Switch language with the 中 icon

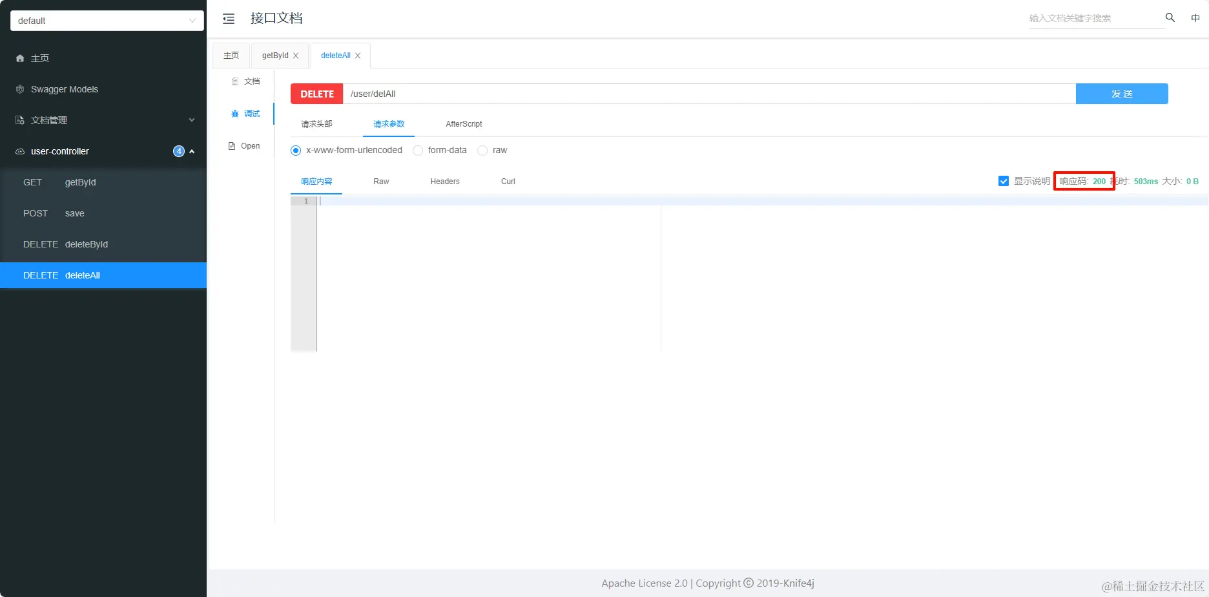[x=1195, y=18]
